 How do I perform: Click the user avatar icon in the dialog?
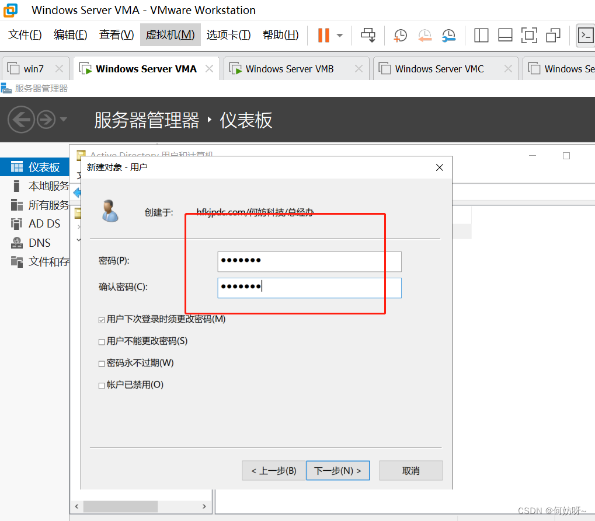pos(110,211)
